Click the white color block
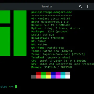The image size is (94, 94). [68, 77]
